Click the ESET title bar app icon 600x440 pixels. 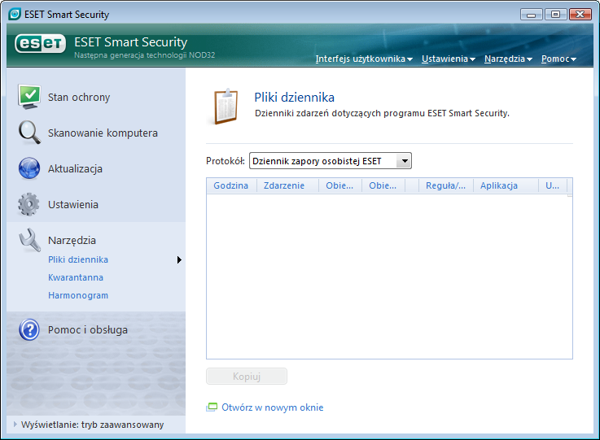tap(15, 14)
